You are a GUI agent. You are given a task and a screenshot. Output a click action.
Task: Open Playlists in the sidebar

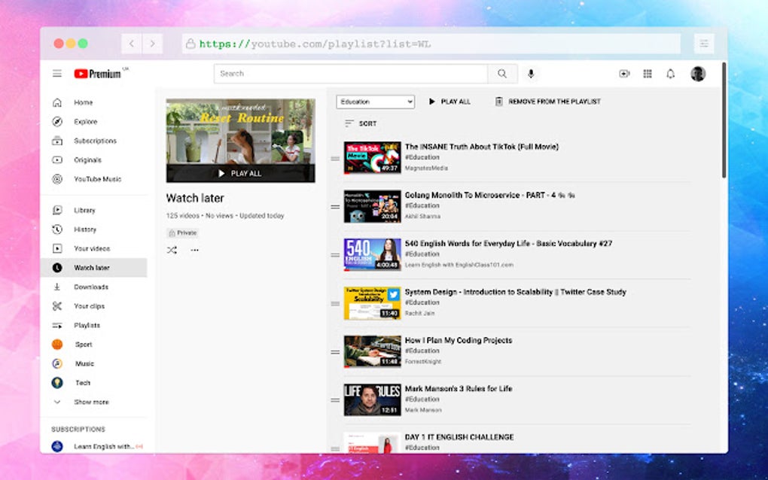94,325
